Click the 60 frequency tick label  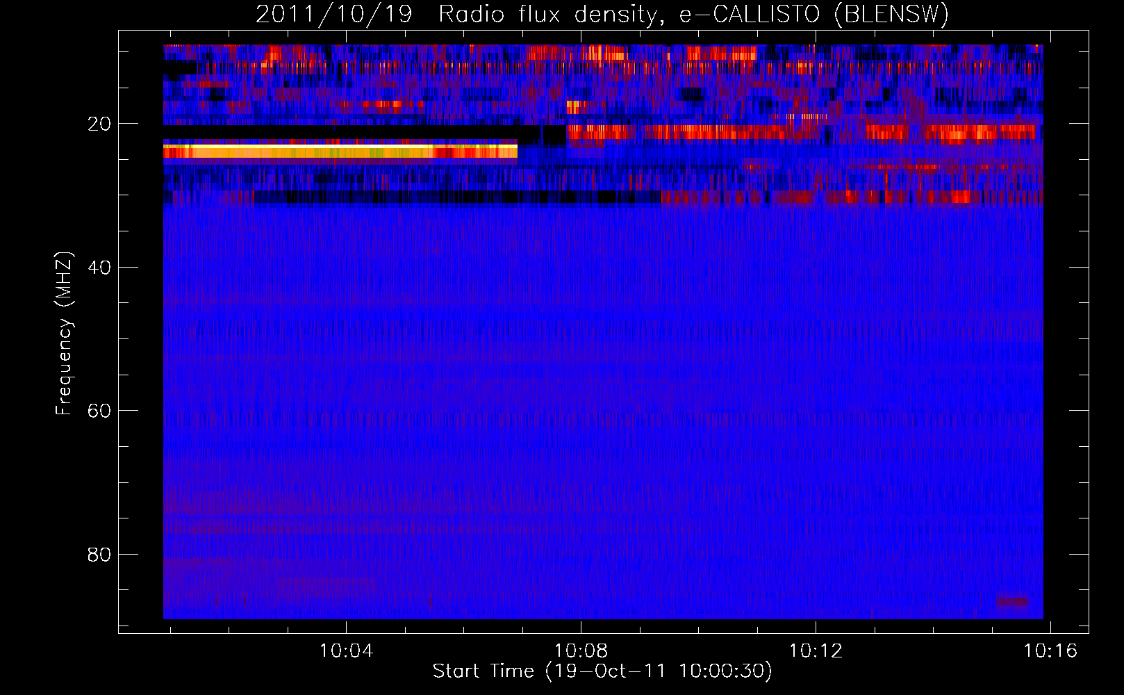pyautogui.click(x=99, y=411)
